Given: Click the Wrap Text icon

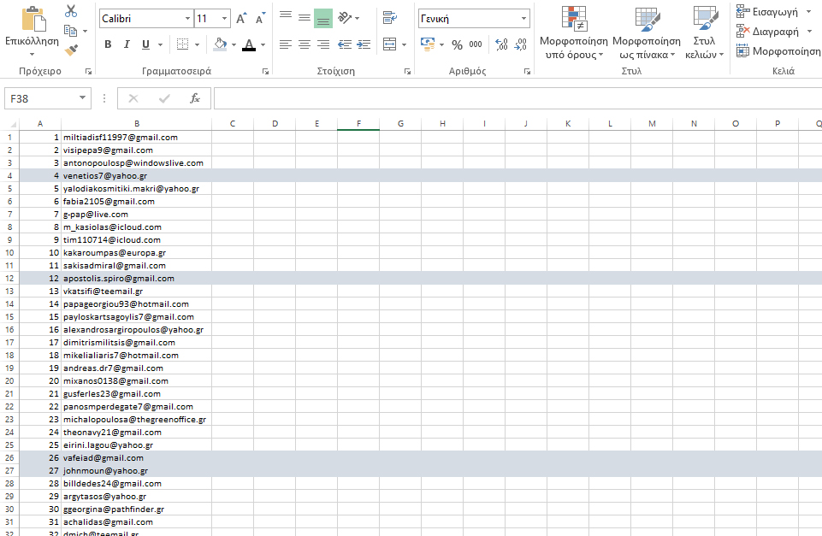Looking at the screenshot, I should [x=390, y=18].
